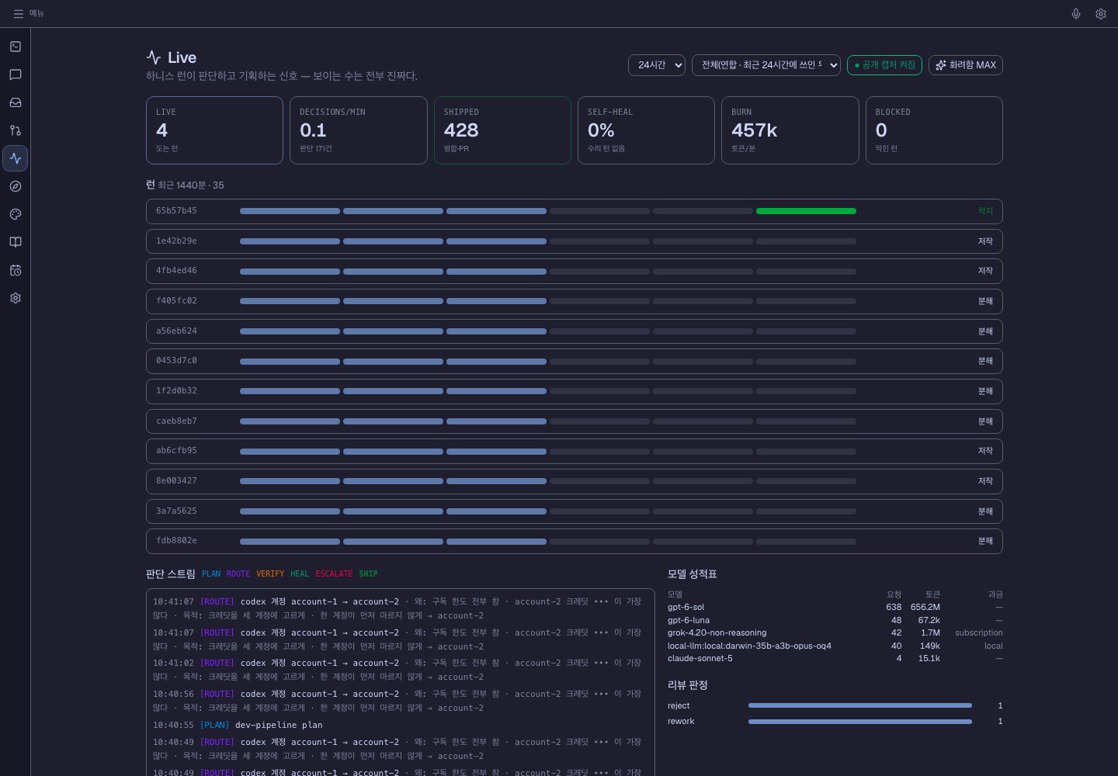Click the reject verdict progress bar
The image size is (1118, 776).
point(860,705)
